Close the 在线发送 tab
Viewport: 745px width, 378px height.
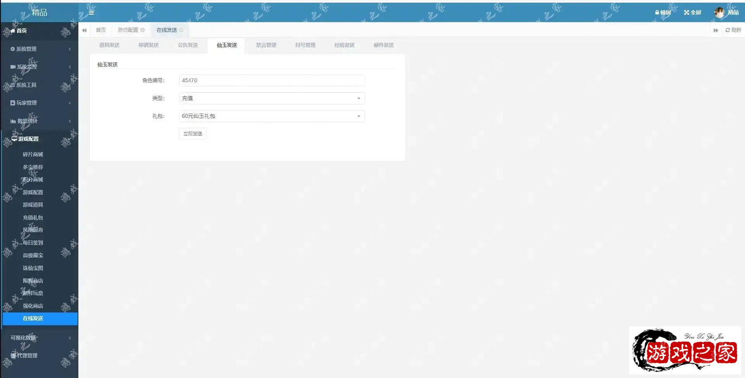181,30
